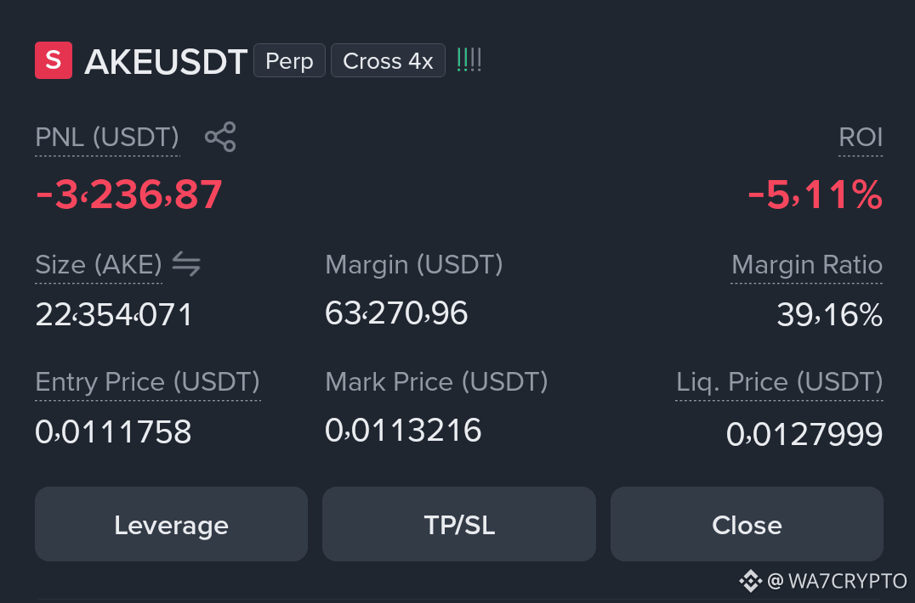
Task: Toggle size unit with swap arrows icon
Action: 186,264
